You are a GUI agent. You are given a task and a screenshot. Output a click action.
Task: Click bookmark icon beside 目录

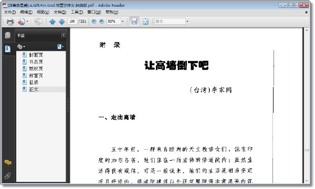tap(25, 82)
